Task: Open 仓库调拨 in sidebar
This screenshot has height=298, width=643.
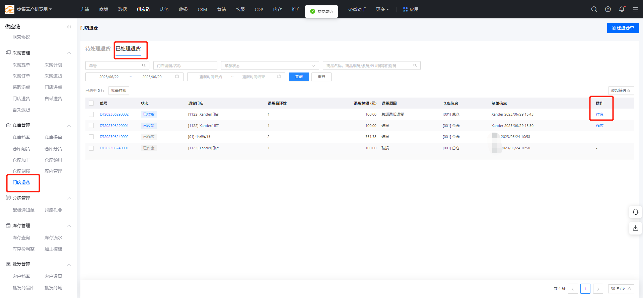Action: (21, 171)
